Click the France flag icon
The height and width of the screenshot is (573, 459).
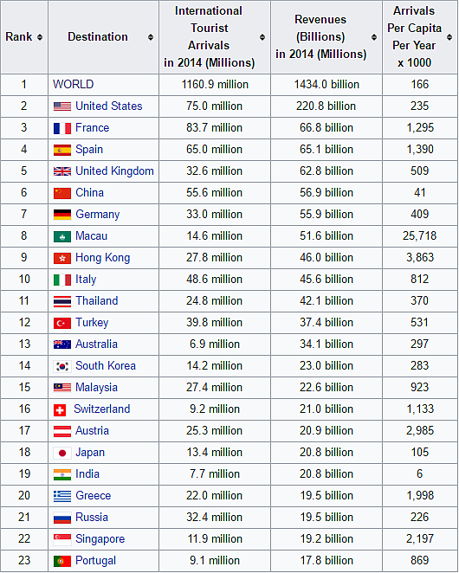pyautogui.click(x=62, y=128)
